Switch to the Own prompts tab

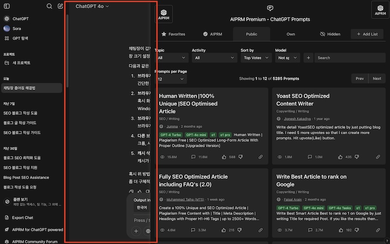(x=291, y=34)
